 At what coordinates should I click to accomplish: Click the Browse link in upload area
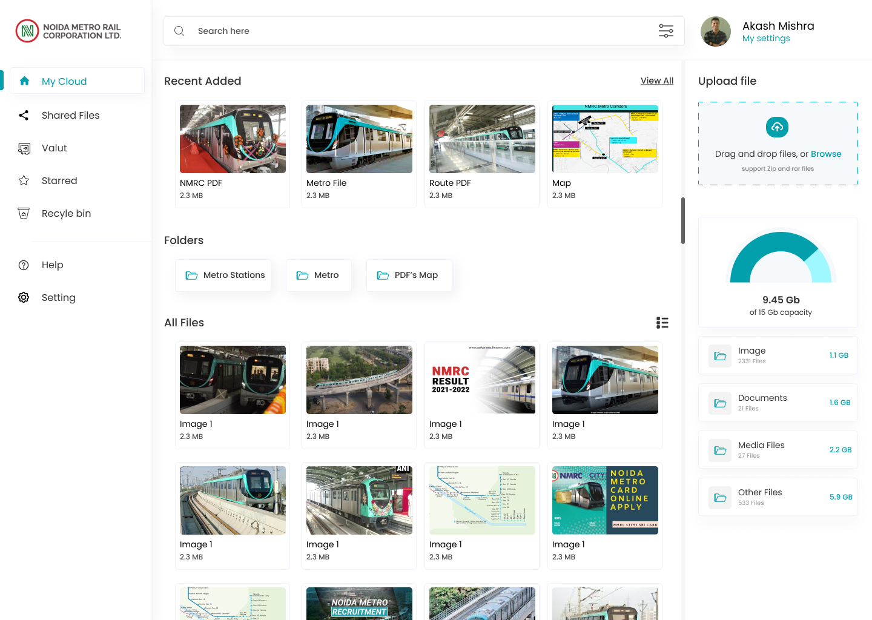pos(826,154)
